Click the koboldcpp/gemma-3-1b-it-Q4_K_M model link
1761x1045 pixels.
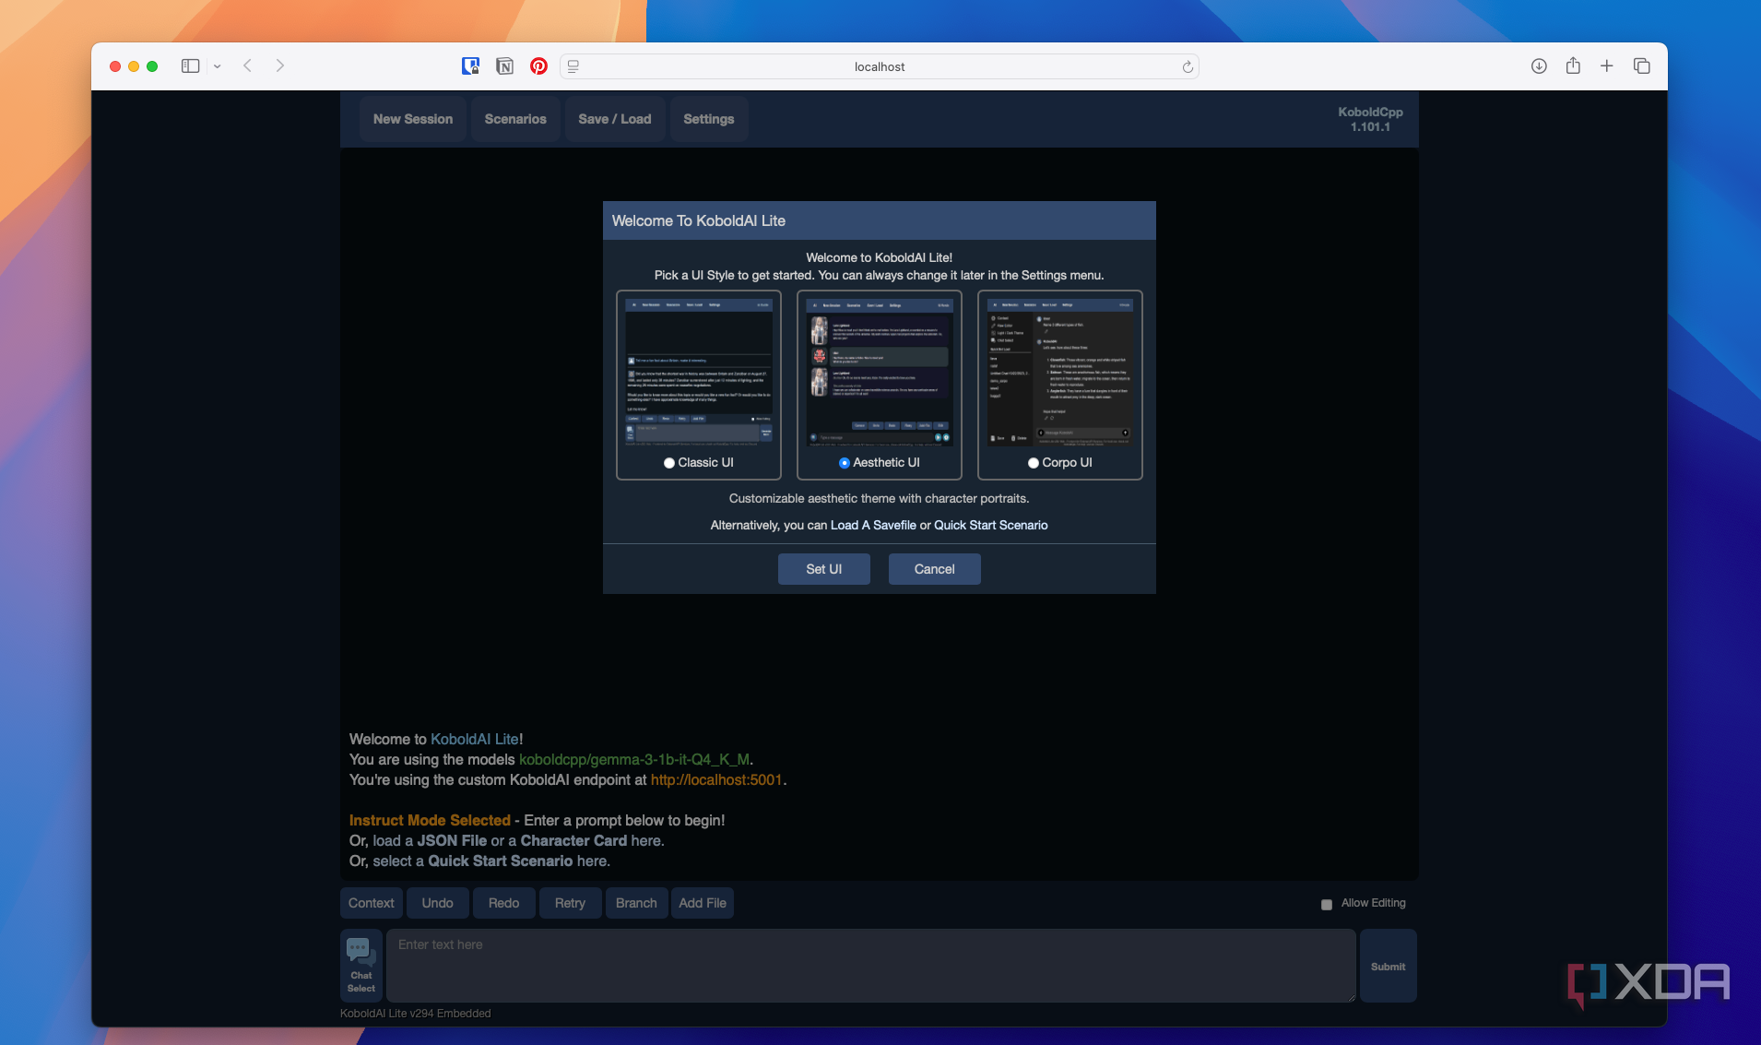[634, 759]
